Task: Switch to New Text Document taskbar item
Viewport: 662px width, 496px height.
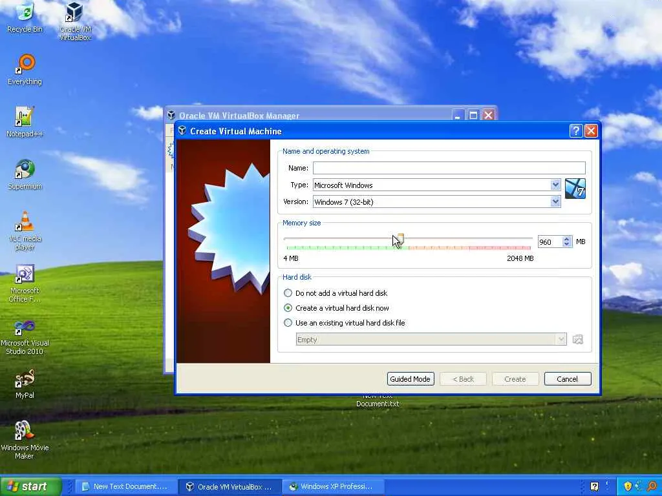Action: (125, 486)
